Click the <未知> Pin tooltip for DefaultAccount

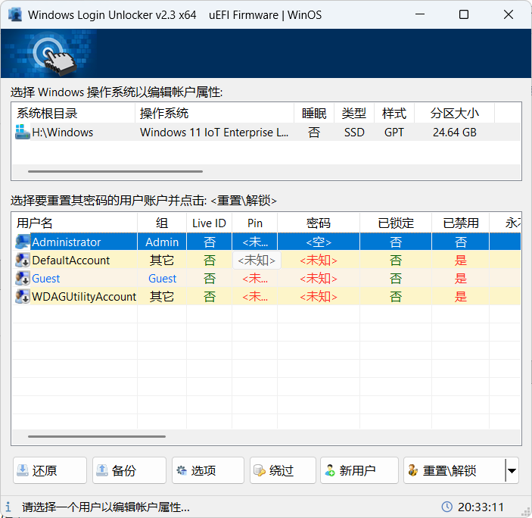(257, 260)
